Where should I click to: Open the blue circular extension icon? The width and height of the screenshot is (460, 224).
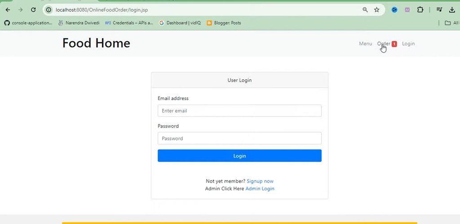coord(394,10)
